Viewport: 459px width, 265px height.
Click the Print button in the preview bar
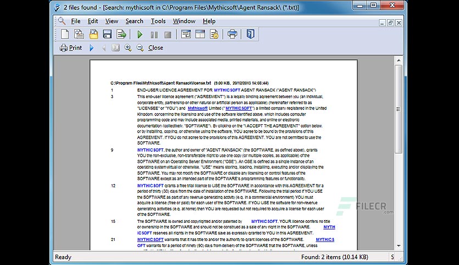(x=71, y=48)
